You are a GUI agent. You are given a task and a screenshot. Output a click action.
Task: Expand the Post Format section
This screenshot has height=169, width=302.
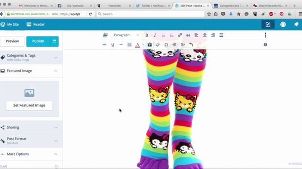[31, 141]
